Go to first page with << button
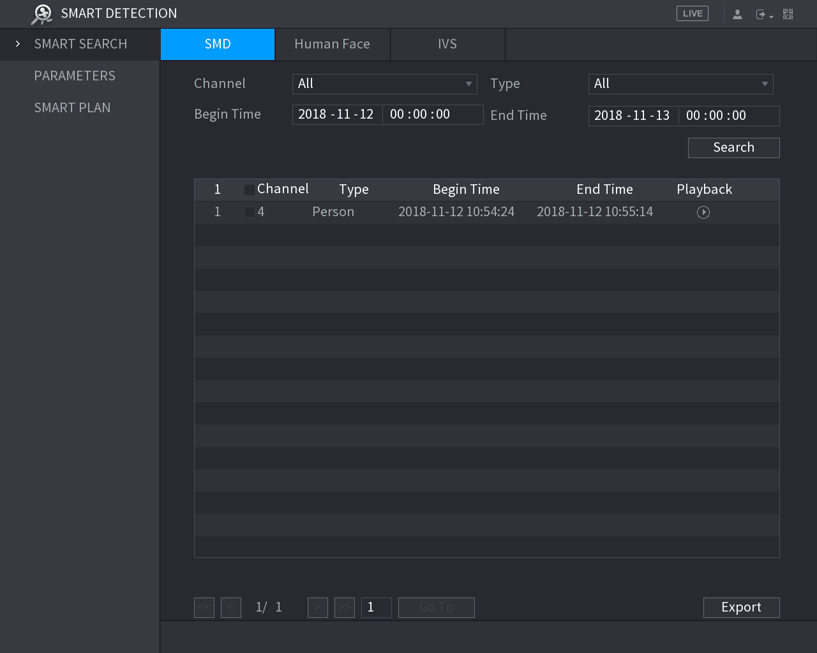817x653 pixels. (x=204, y=607)
